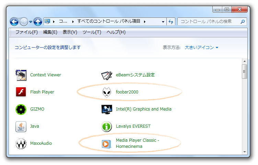Click the Lavalys EVEREST link
This screenshot has width=258, height=165.
(133, 126)
